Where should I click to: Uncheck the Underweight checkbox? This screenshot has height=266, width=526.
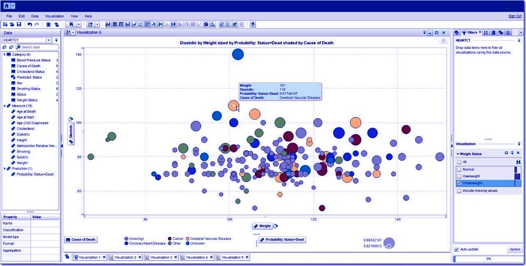[x=459, y=183]
